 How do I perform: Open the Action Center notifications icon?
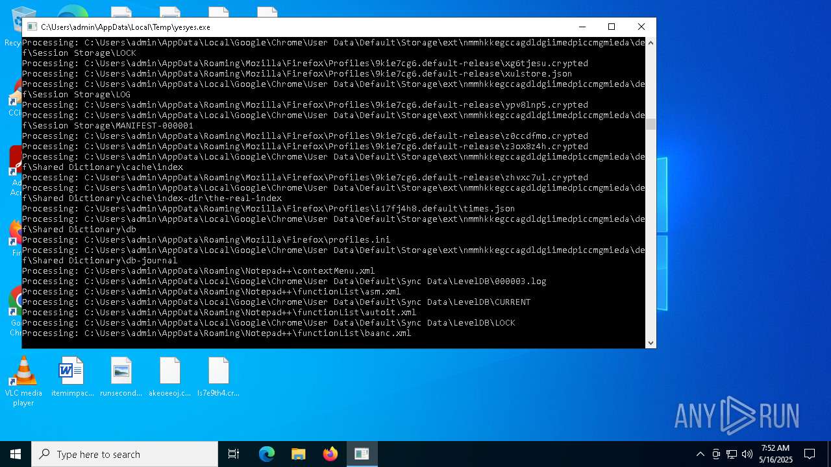point(810,454)
